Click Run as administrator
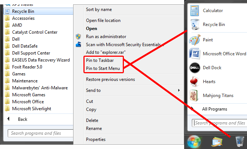This screenshot has height=149, width=247. 106,37
